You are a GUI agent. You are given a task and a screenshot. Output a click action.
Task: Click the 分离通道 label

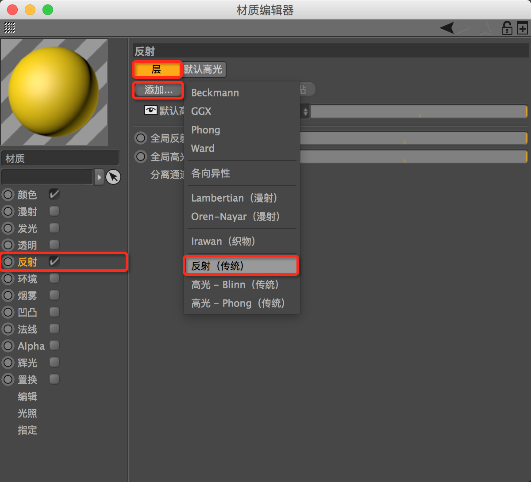(x=167, y=175)
